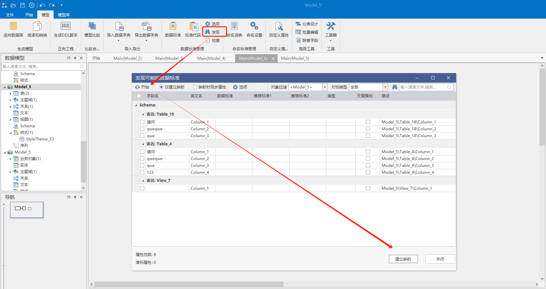Switch to the 文件 ribbon tab
The height and width of the screenshot is (289, 546).
click(10, 15)
